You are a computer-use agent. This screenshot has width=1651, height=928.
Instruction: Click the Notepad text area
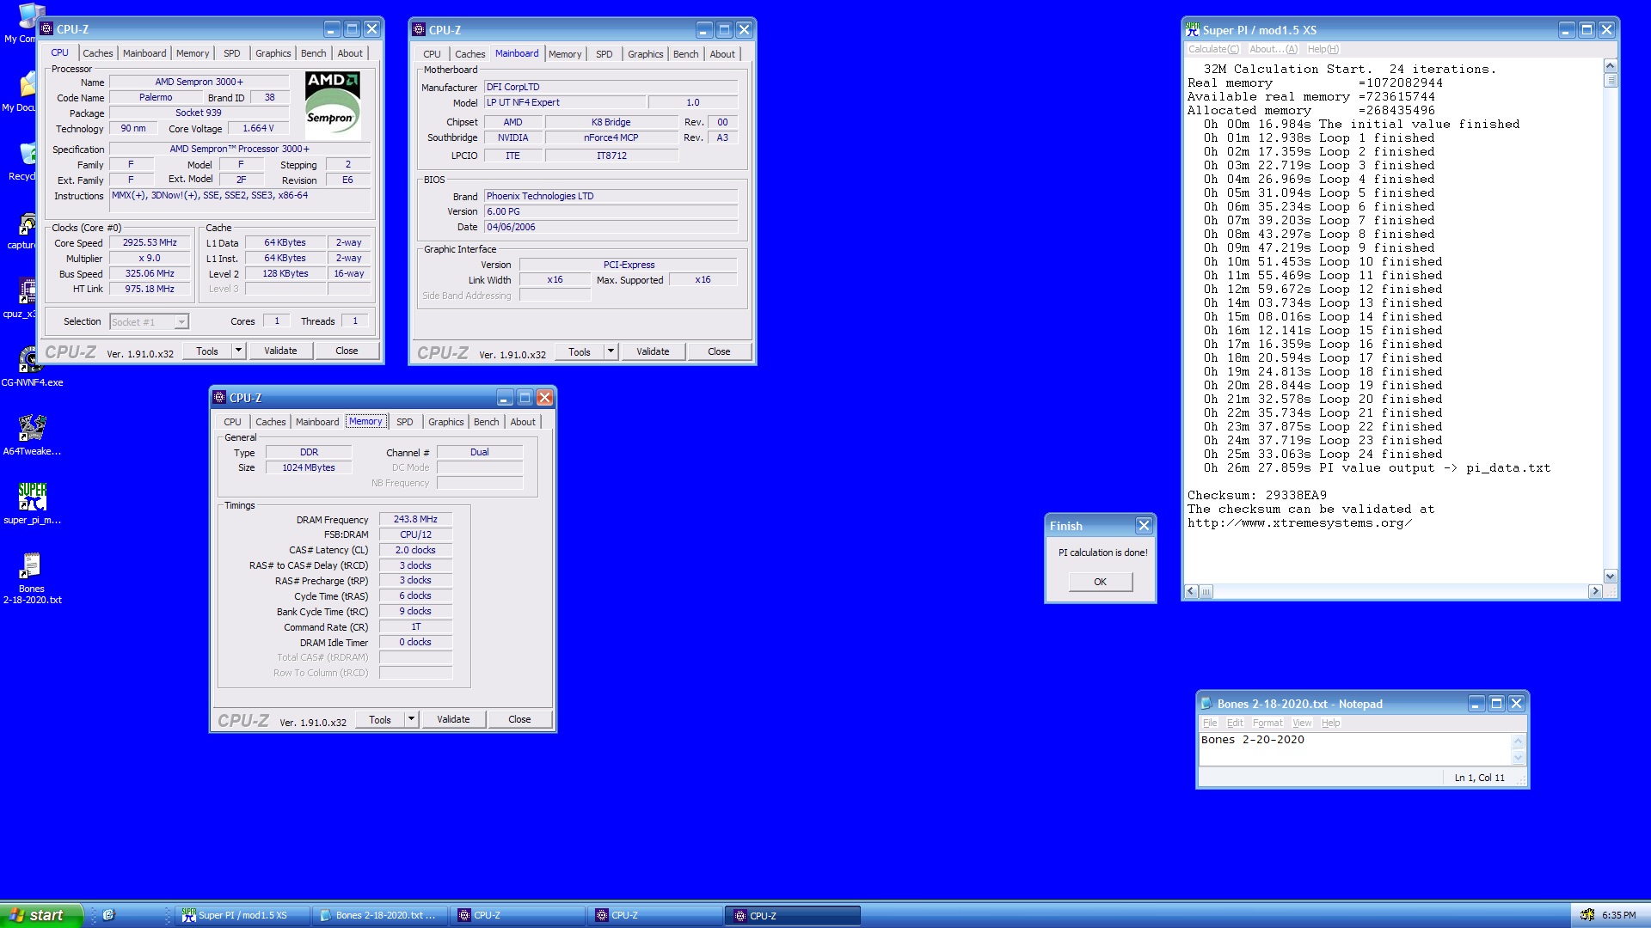click(1354, 748)
